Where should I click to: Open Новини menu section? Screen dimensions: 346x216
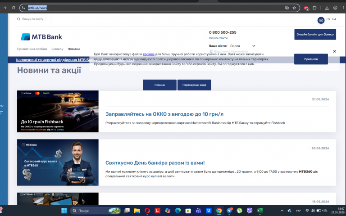[x=74, y=49]
